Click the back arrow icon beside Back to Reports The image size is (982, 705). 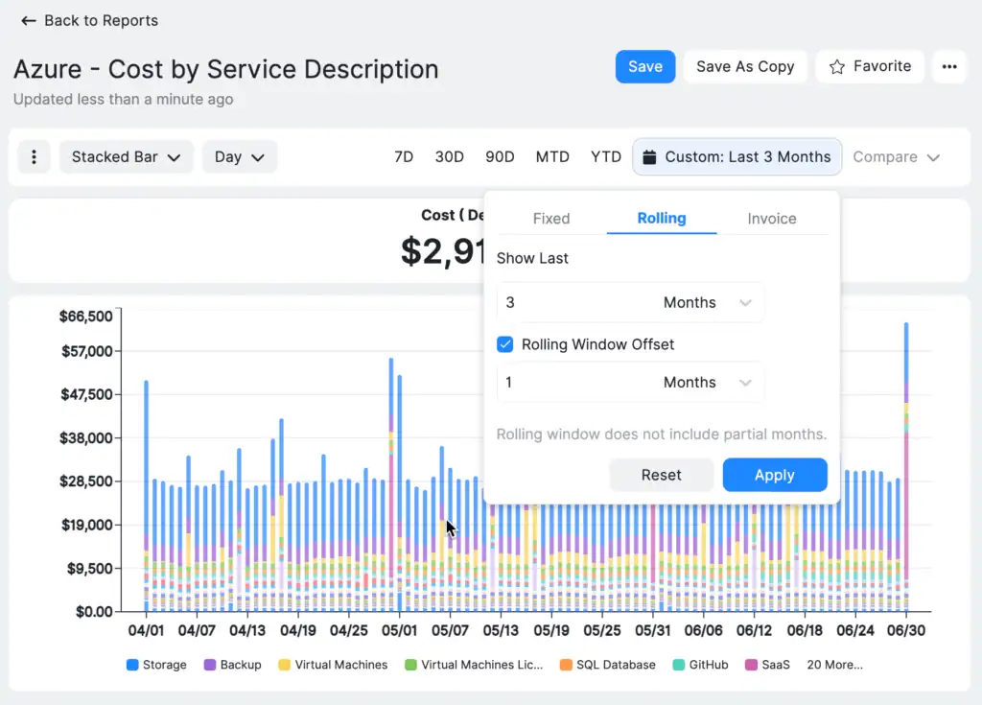(x=28, y=21)
